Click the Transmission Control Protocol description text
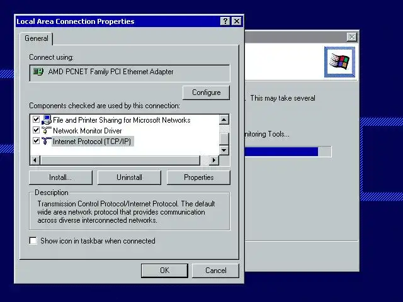 (126, 212)
